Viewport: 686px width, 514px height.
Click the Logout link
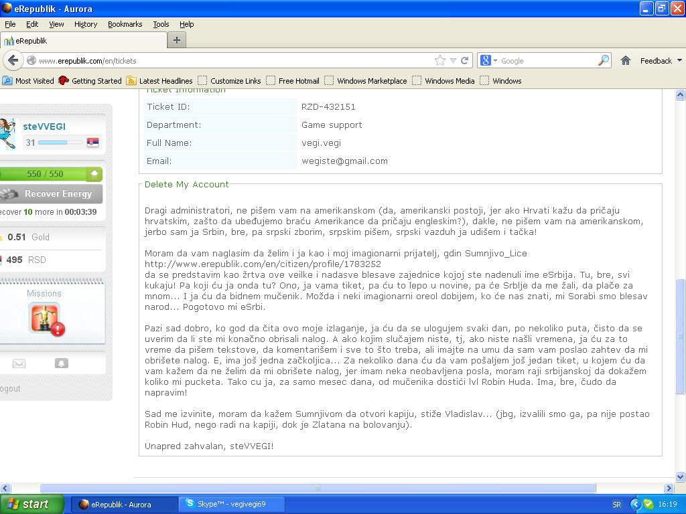[10, 389]
